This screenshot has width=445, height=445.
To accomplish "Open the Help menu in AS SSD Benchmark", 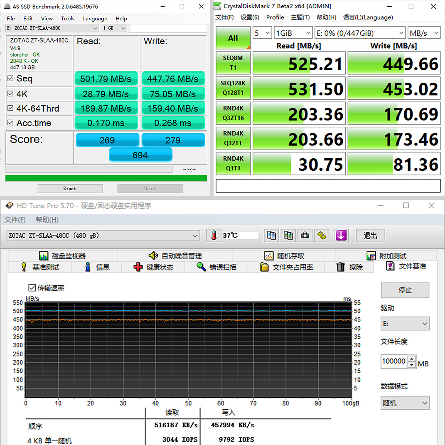I will [x=121, y=18].
